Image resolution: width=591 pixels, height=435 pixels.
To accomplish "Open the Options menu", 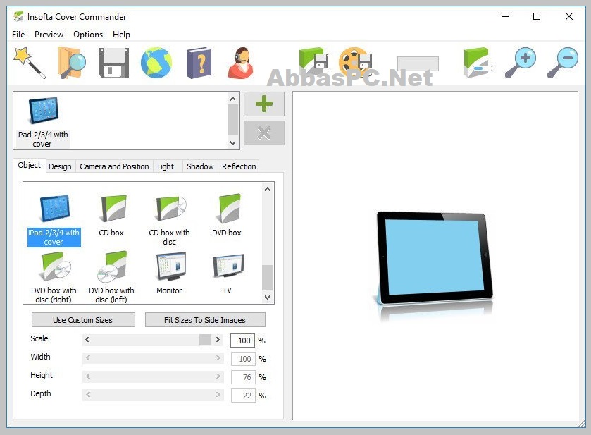I will point(88,35).
